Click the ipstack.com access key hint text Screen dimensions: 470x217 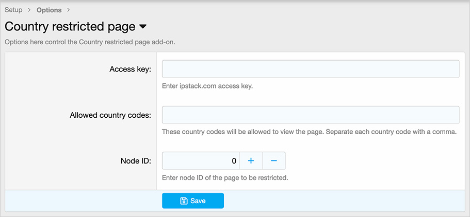(207, 86)
